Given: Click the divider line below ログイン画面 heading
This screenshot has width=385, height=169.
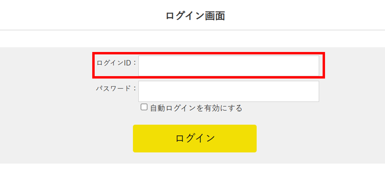Looking at the screenshot, I should [x=192, y=30].
